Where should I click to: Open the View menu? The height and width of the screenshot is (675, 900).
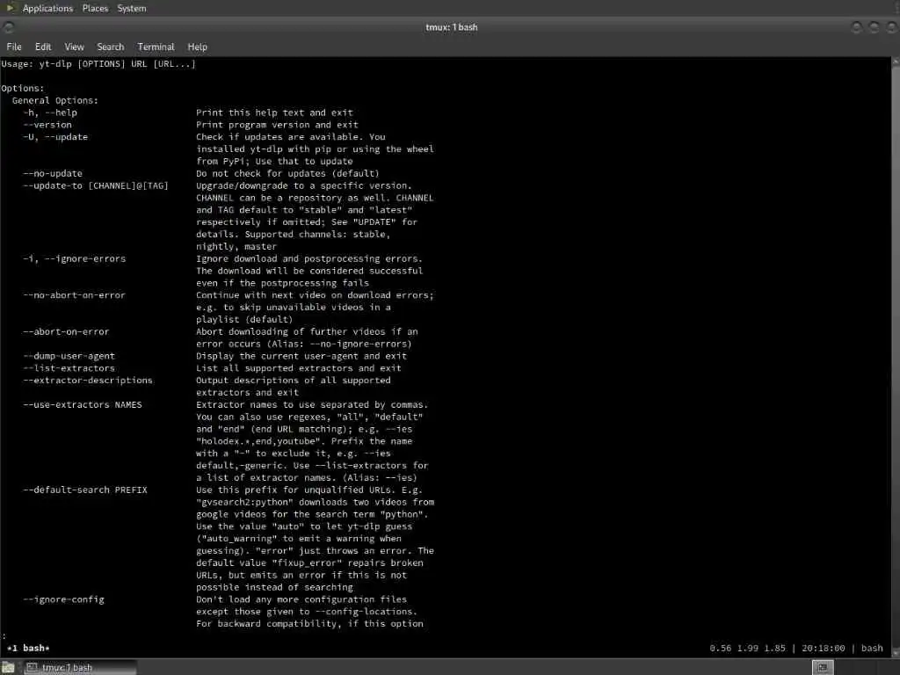click(74, 47)
